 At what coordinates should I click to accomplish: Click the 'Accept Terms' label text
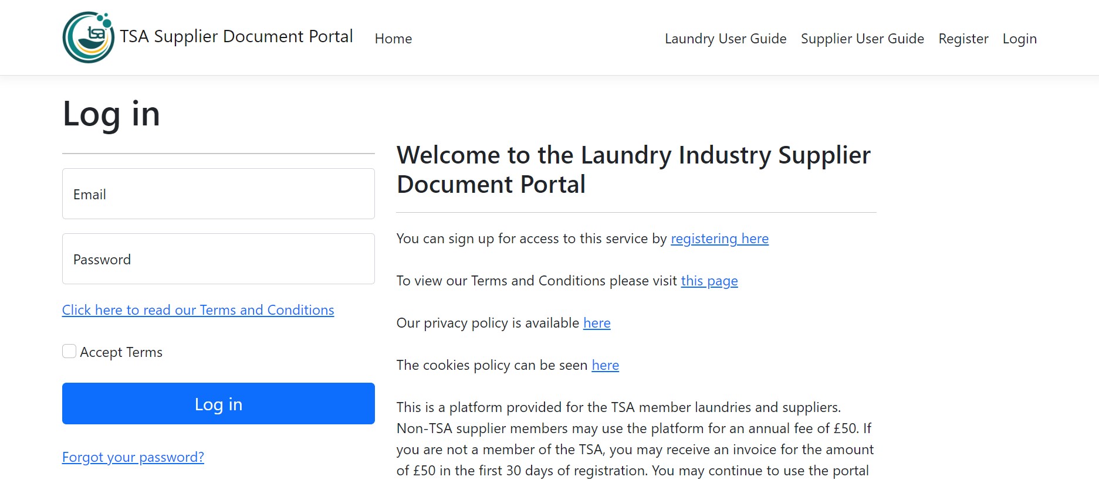(x=121, y=352)
